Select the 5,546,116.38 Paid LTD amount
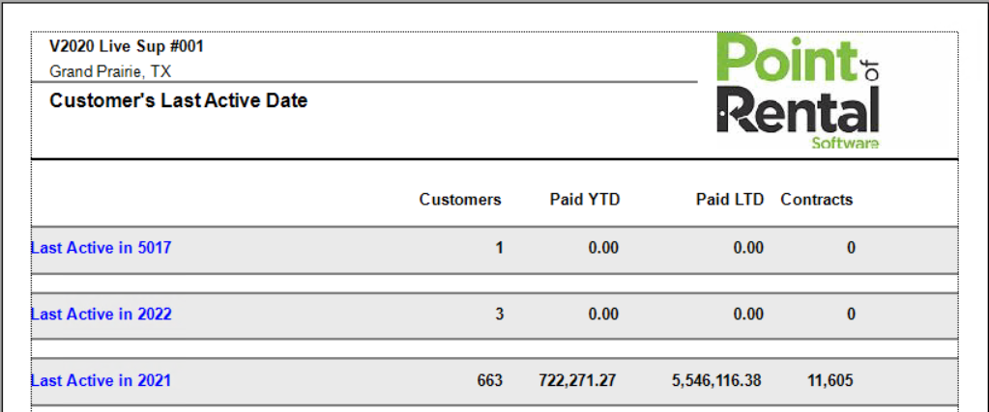The width and height of the screenshot is (989, 412). pyautogui.click(x=716, y=381)
